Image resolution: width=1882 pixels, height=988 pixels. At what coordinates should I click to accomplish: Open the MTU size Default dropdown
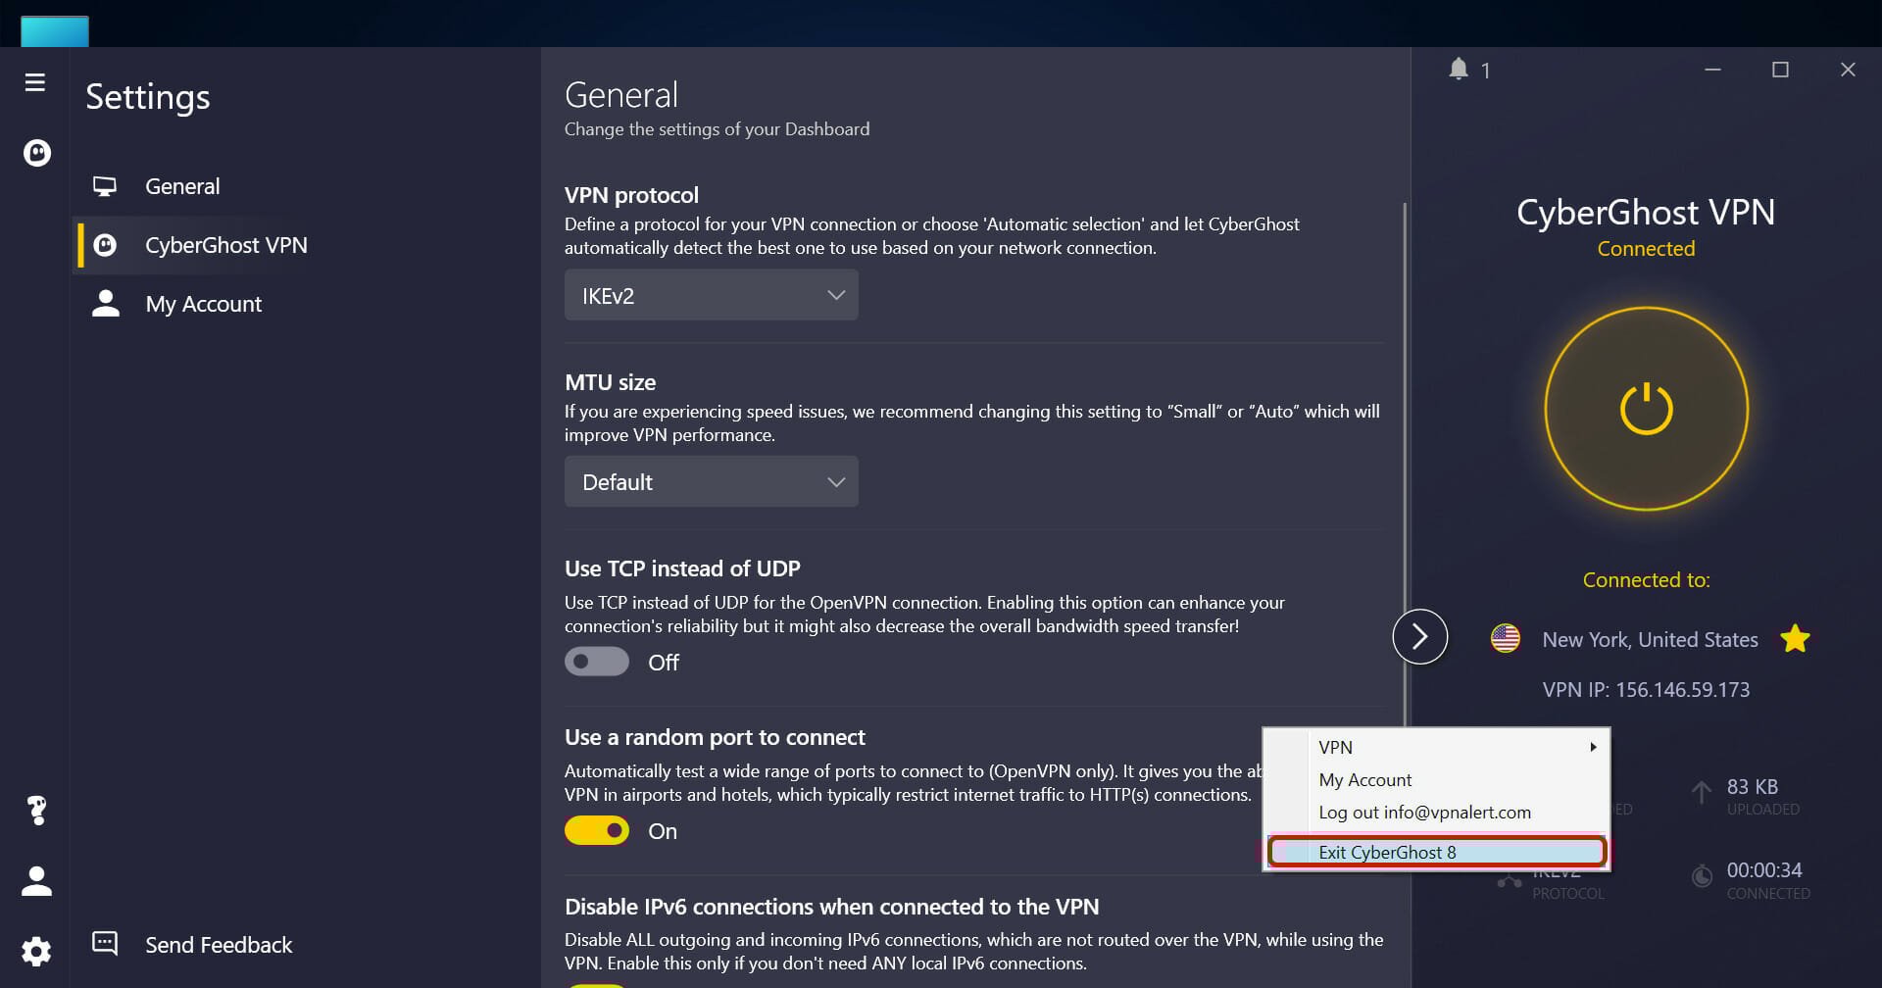[x=712, y=481]
